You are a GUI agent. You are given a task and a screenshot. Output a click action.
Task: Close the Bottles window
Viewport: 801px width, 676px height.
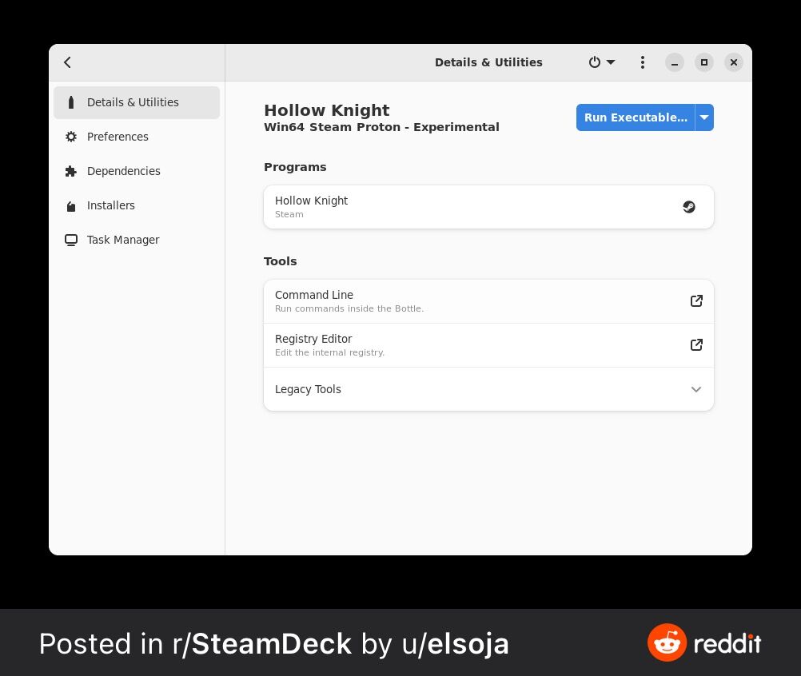pos(734,62)
